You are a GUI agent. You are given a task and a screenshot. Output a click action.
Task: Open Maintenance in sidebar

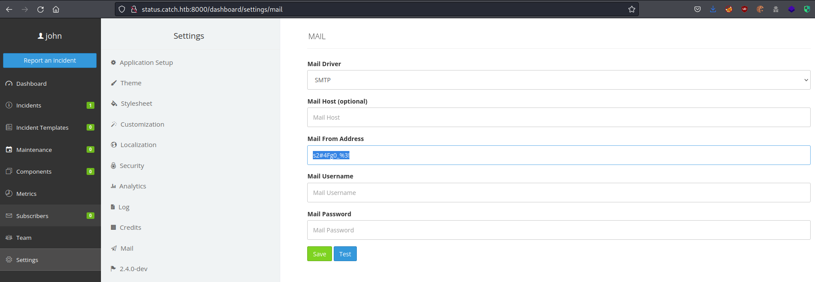click(50, 150)
